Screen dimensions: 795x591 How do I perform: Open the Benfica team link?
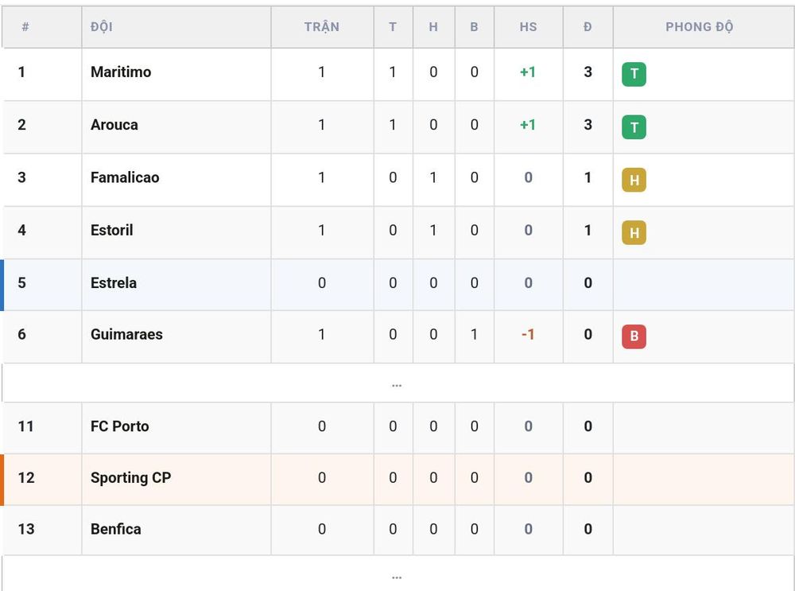coord(115,529)
